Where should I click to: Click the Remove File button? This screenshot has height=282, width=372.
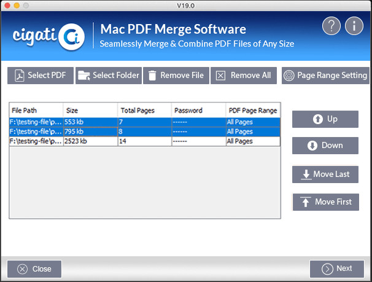[x=176, y=76]
